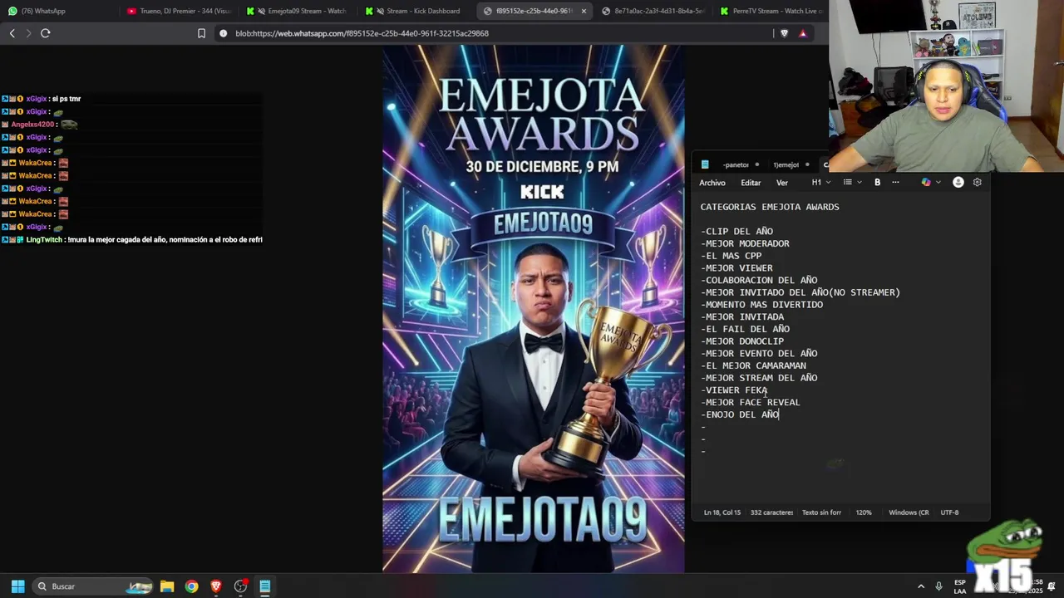Viewport: 1064px width, 598px height.
Task: Expand the Copilot dropdown arrow
Action: 937,183
